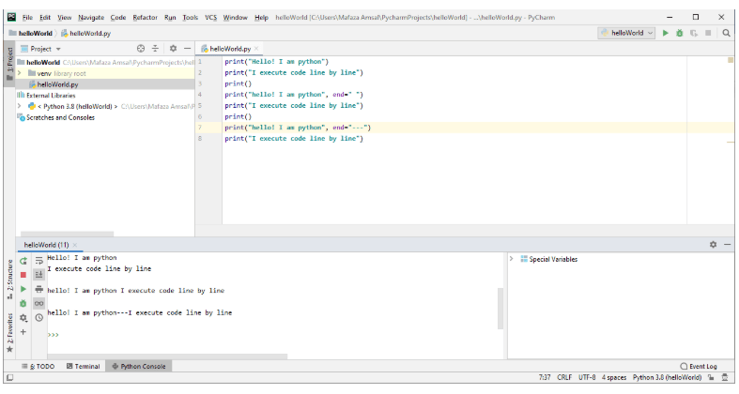Click the console horizontal scrollbar

pyautogui.click(x=167, y=356)
